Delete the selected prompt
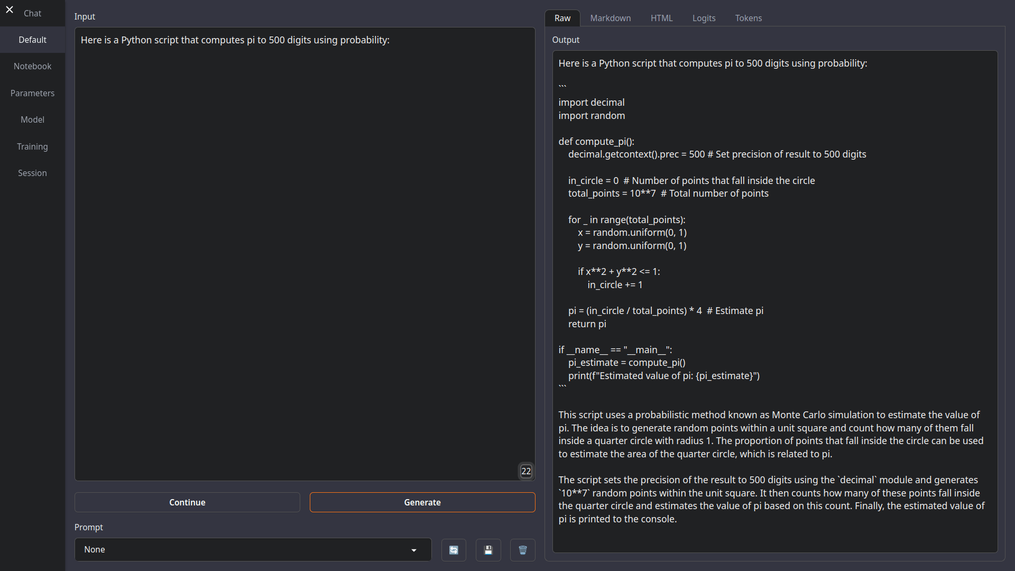The height and width of the screenshot is (571, 1015). (523, 550)
